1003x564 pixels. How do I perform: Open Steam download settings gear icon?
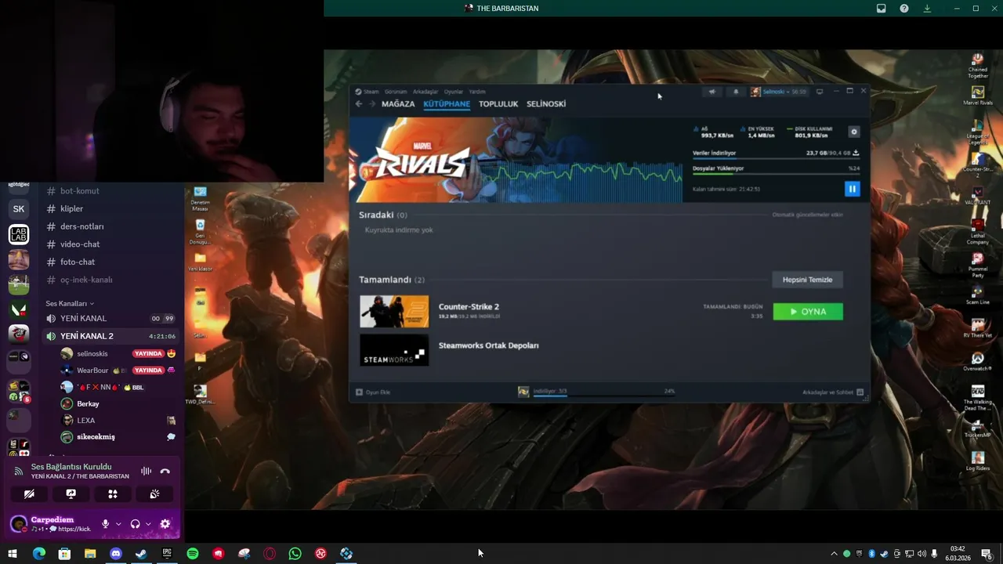(x=854, y=132)
